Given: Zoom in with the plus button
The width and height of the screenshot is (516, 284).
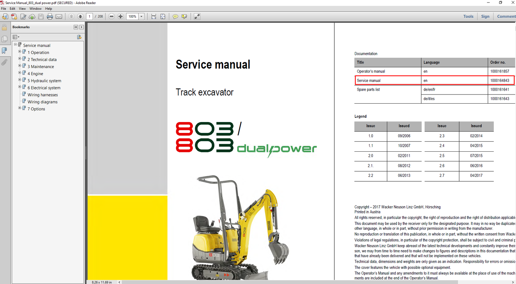Looking at the screenshot, I should point(120,16).
